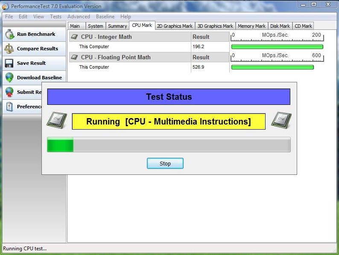Switch to the Memory Mark tab

point(251,26)
